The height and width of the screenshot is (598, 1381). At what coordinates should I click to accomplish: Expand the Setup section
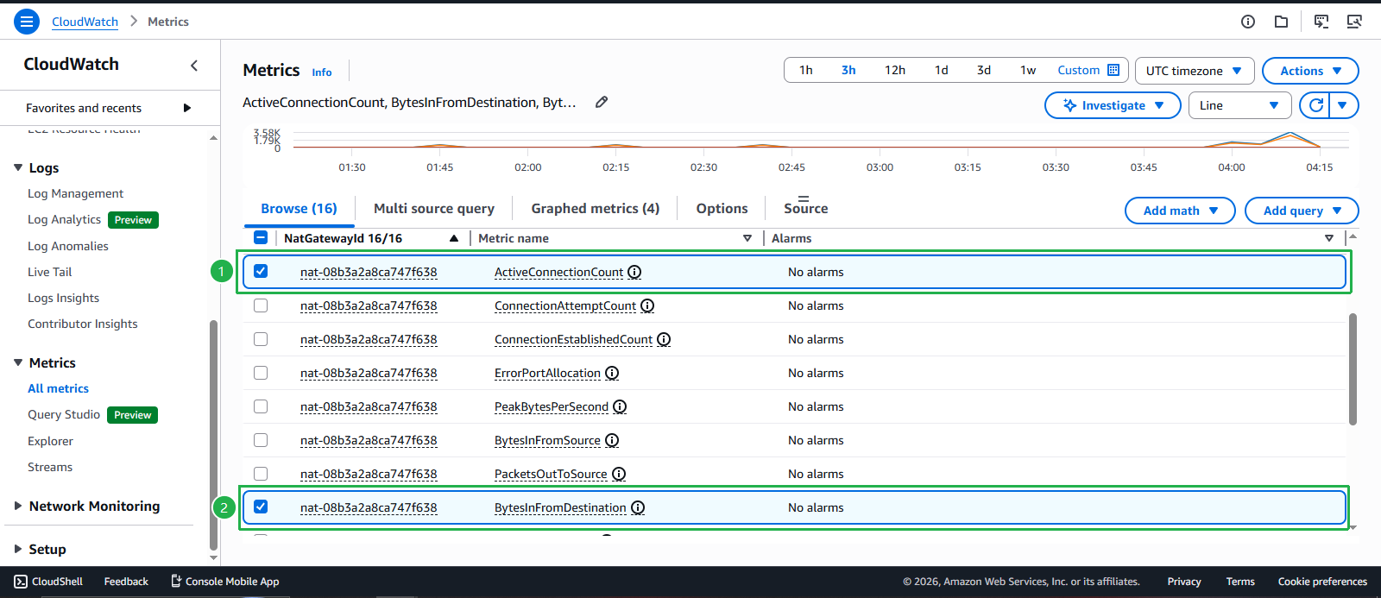point(18,549)
